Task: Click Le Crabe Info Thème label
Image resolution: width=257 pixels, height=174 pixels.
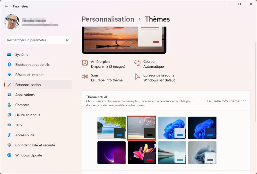Action: pyautogui.click(x=223, y=101)
